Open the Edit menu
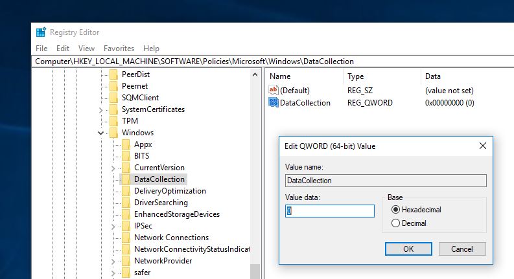The width and height of the screenshot is (514, 279). point(63,49)
